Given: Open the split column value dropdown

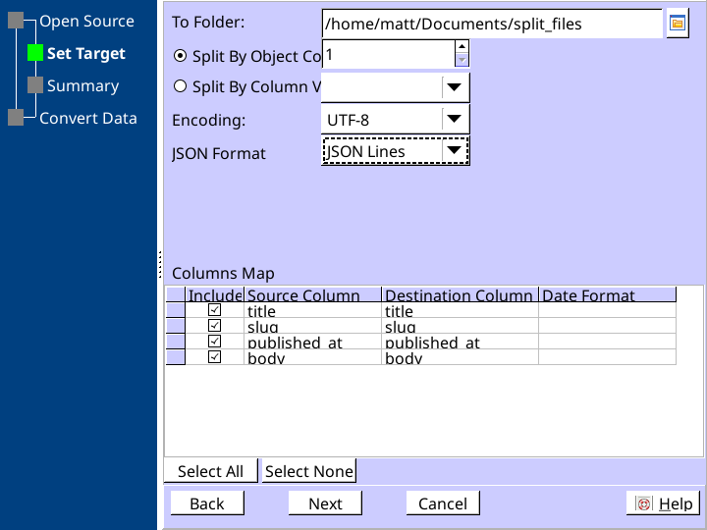Looking at the screenshot, I should (x=453, y=86).
